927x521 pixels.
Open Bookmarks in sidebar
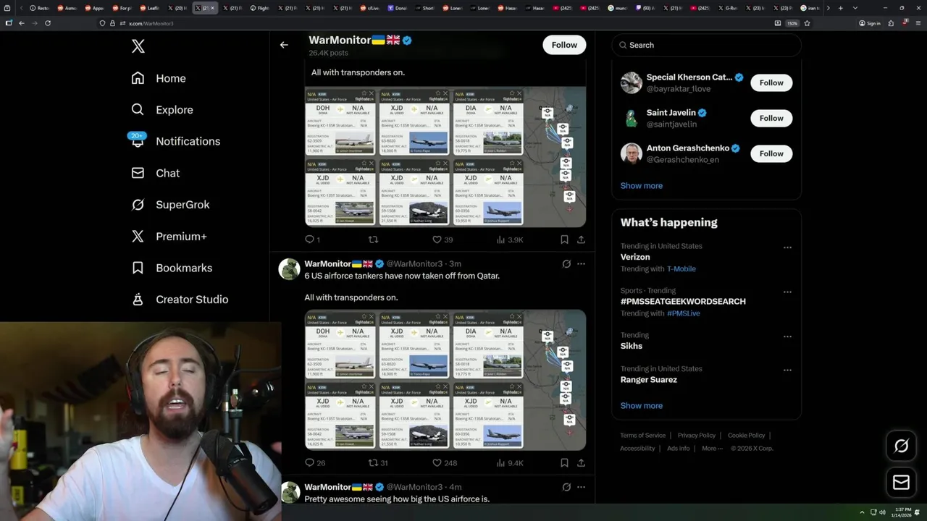(x=172, y=268)
